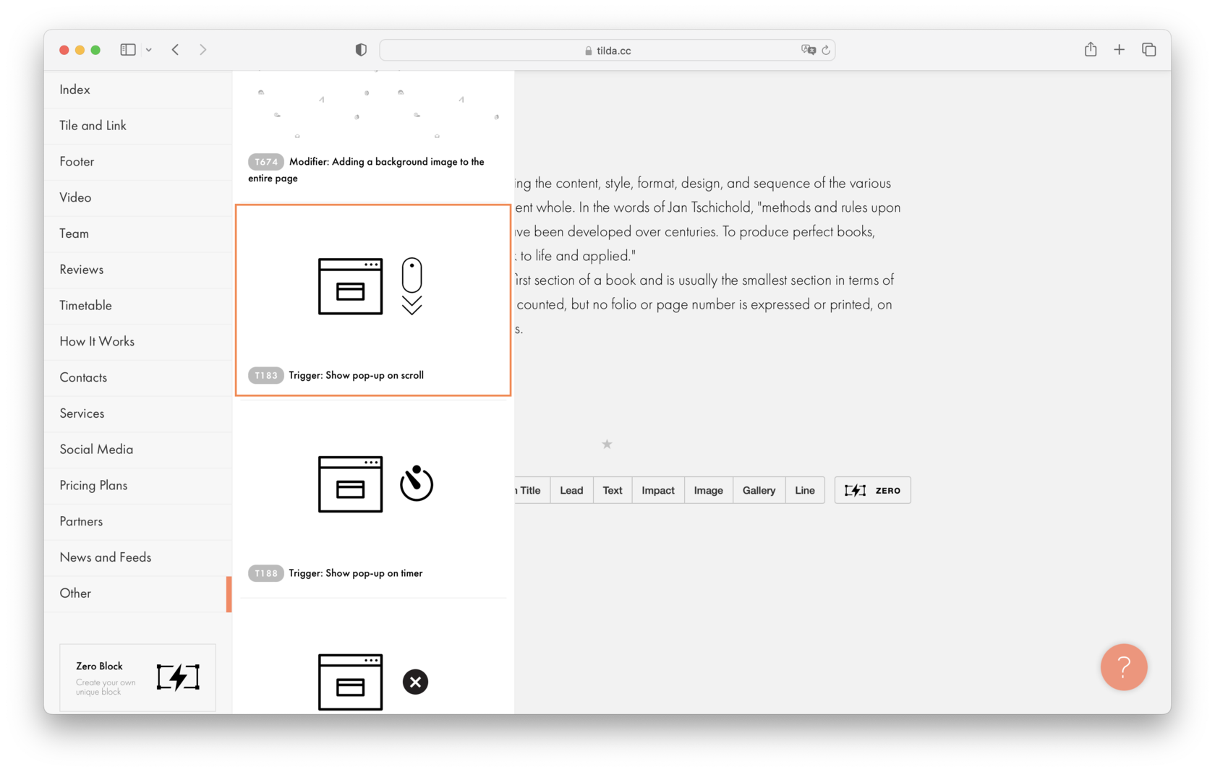Screen dimensions: 1215x772
Task: Open the Team block category
Action: (x=138, y=233)
